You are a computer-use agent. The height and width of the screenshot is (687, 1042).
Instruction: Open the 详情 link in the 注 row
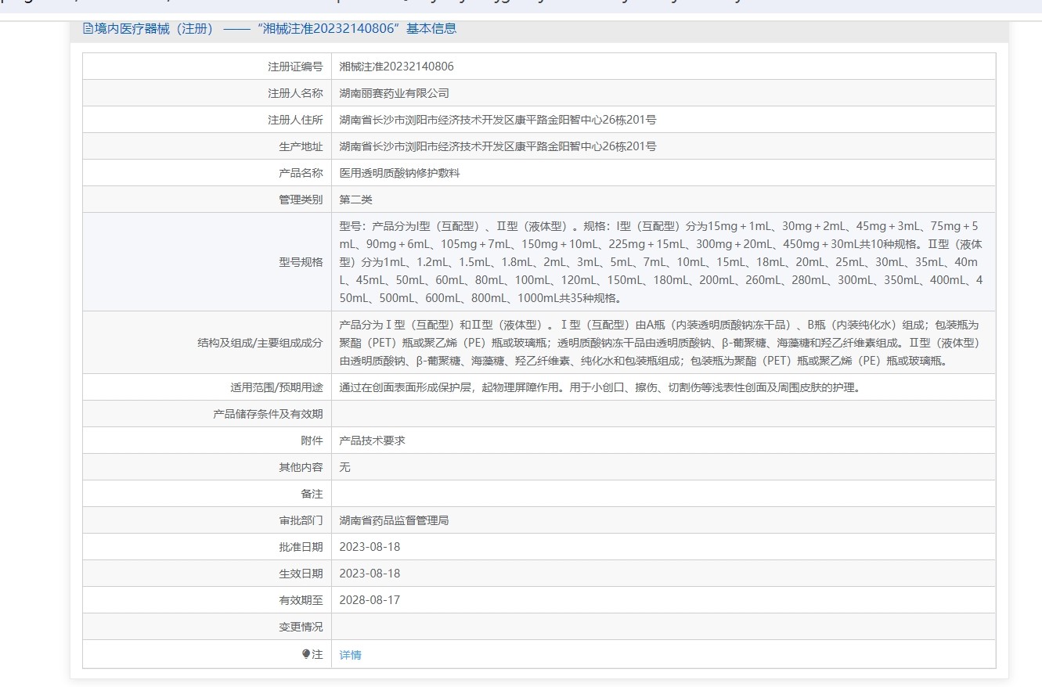pyautogui.click(x=350, y=655)
